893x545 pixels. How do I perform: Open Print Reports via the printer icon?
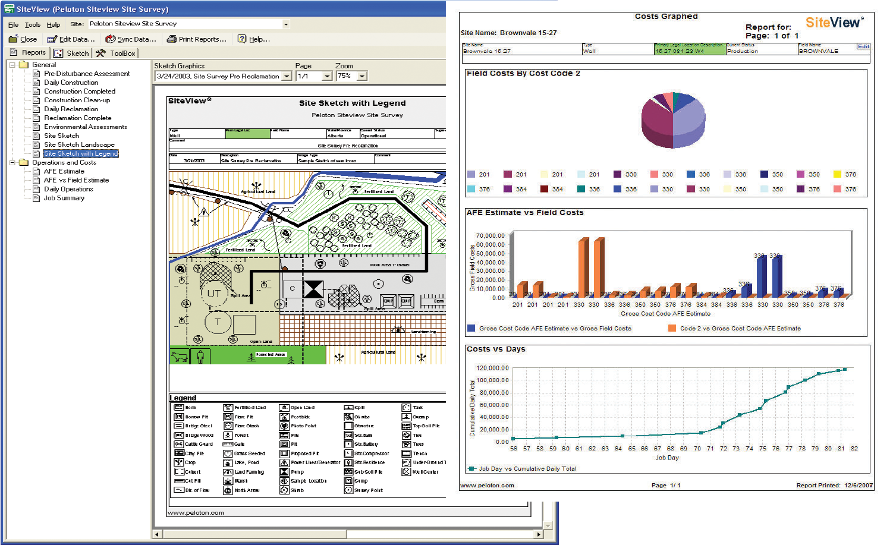click(x=173, y=39)
